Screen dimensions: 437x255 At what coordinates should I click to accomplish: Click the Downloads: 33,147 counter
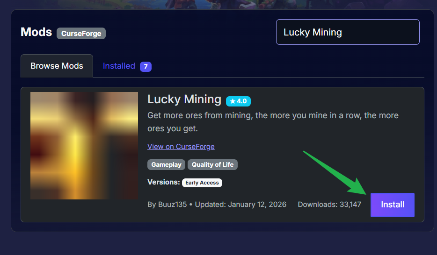[x=329, y=205]
